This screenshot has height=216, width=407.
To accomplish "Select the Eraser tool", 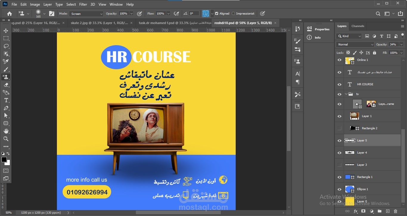I will (6, 85).
